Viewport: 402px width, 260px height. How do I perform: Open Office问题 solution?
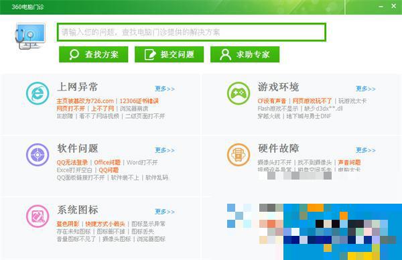point(107,163)
